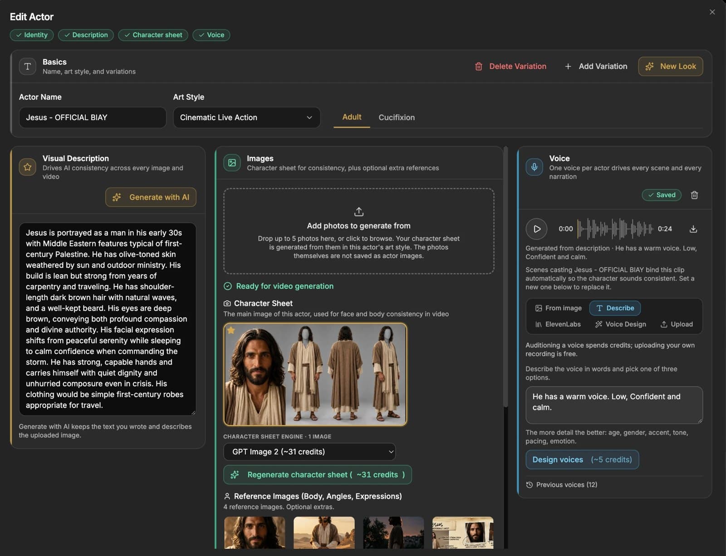Open the main character sheet image
This screenshot has width=726, height=556.
315,375
